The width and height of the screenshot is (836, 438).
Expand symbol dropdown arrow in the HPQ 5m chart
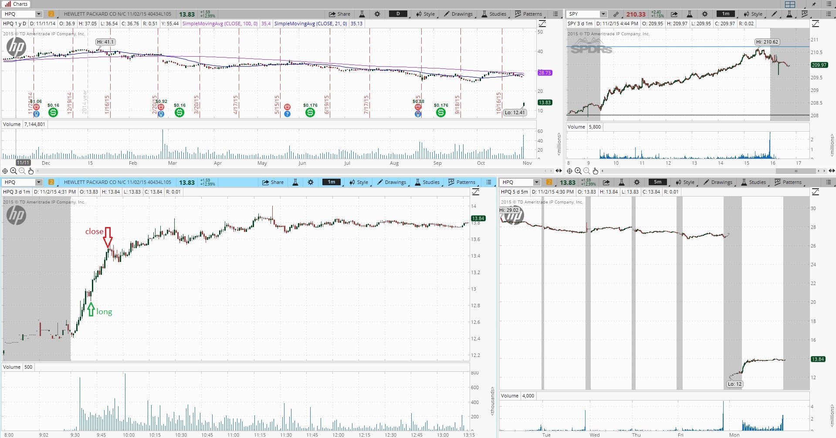[x=537, y=182]
